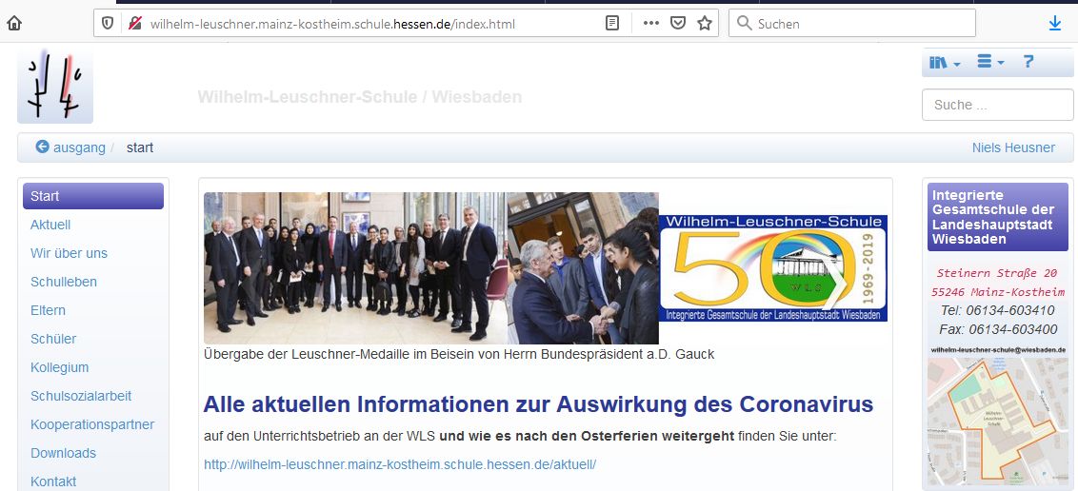Follow the aktuell URL link in content
Screen dimensions: 1078x491
(399, 464)
